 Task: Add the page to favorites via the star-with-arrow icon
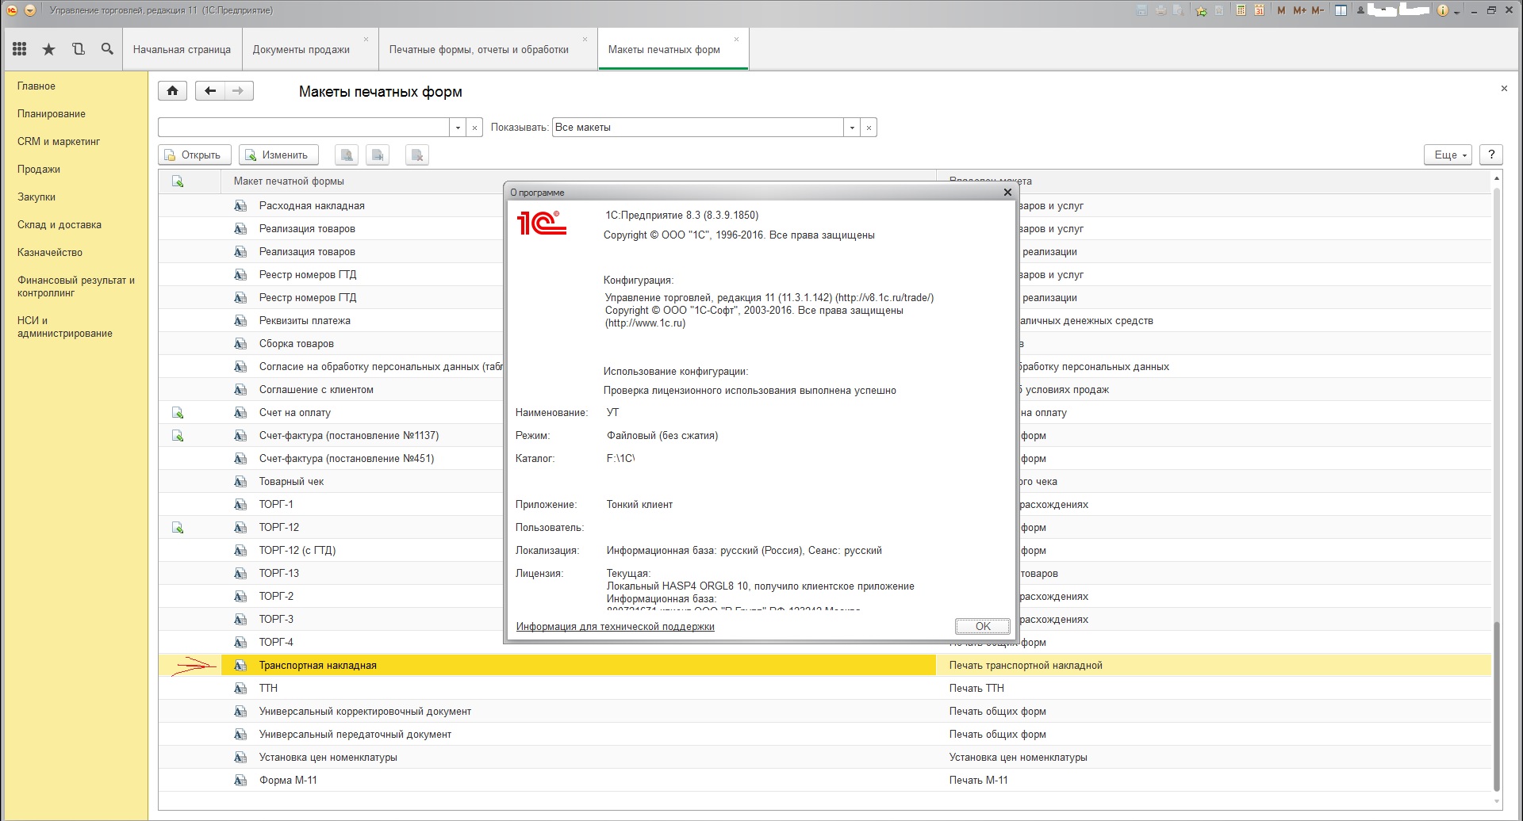click(x=1201, y=10)
